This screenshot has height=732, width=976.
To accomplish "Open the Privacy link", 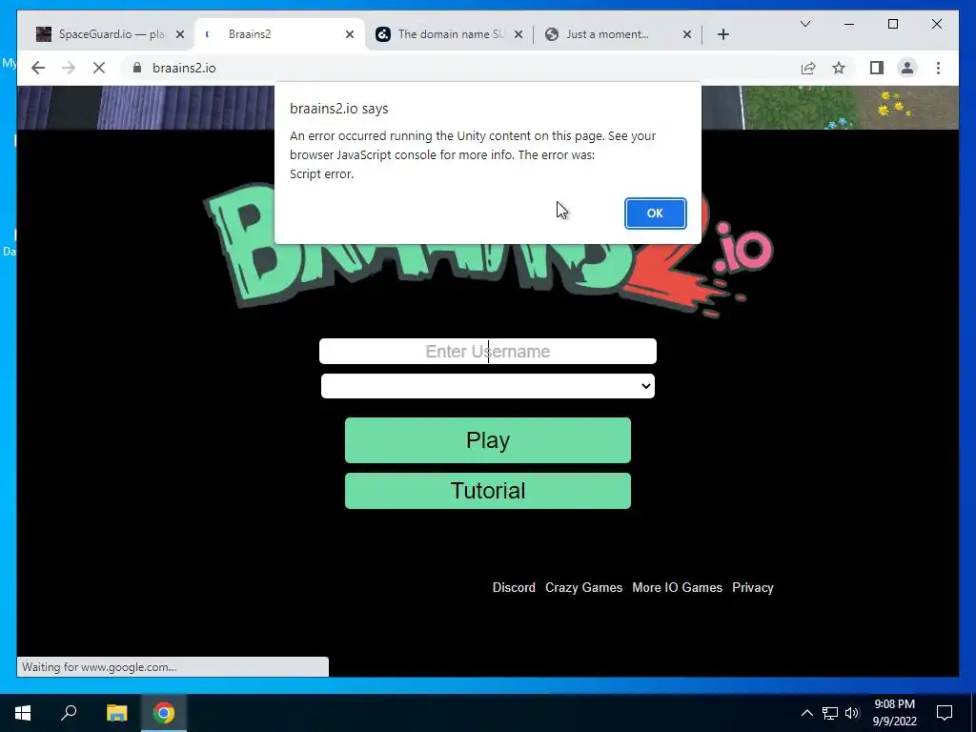I will click(753, 587).
